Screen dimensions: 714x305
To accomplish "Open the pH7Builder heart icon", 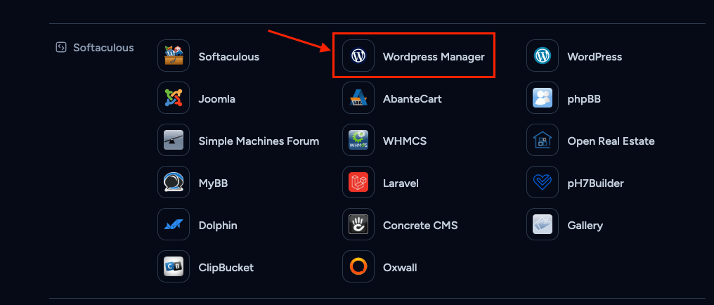I will tap(543, 182).
